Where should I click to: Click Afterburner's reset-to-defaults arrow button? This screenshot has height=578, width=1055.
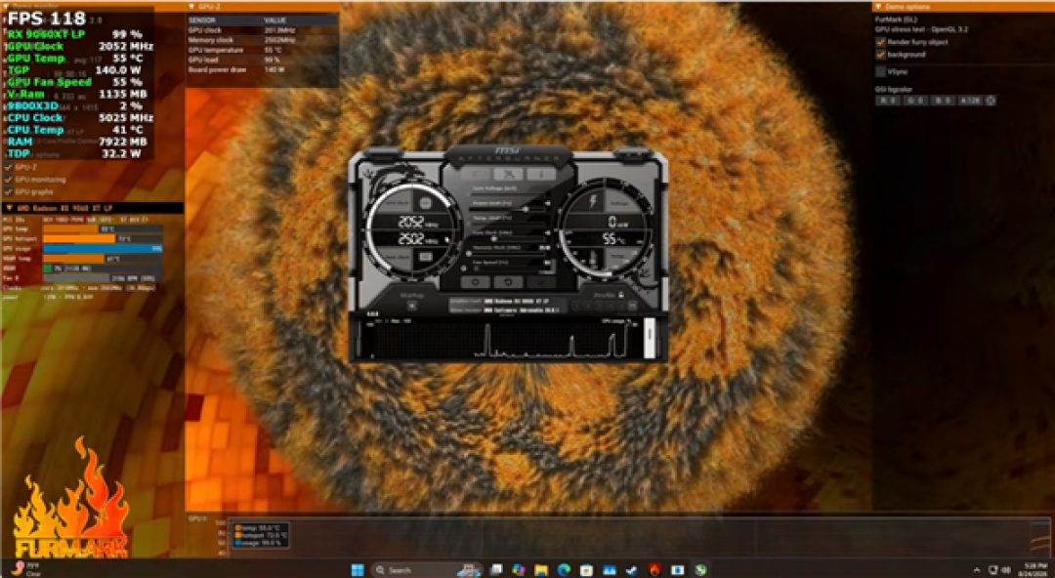click(509, 282)
